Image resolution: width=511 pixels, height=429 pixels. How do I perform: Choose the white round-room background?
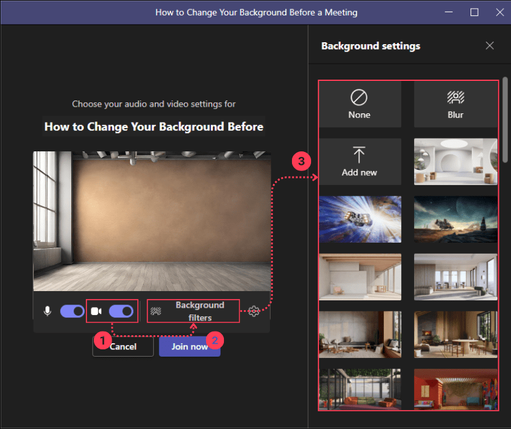point(455,162)
